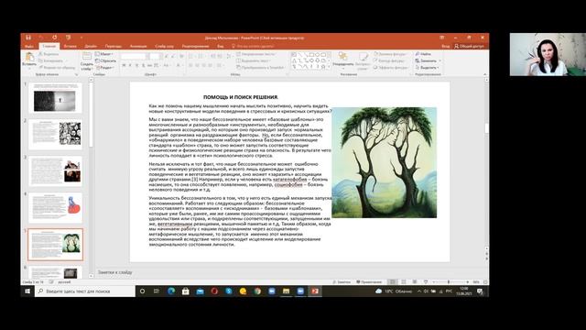This screenshot has width=586, height=330.
Task: Open Customize Quick Access Toolbar dropdown
Action: click(x=81, y=38)
